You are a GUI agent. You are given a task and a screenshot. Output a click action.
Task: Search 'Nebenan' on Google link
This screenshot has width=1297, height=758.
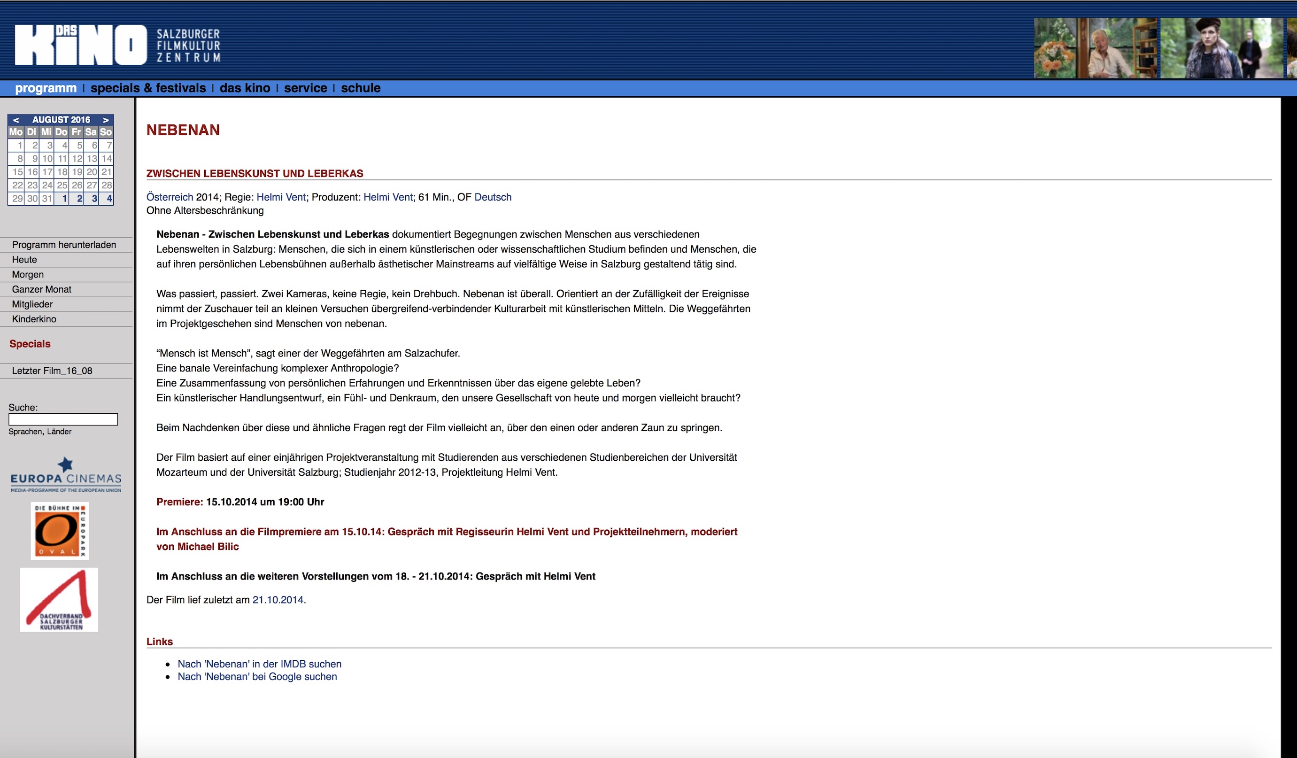click(257, 677)
